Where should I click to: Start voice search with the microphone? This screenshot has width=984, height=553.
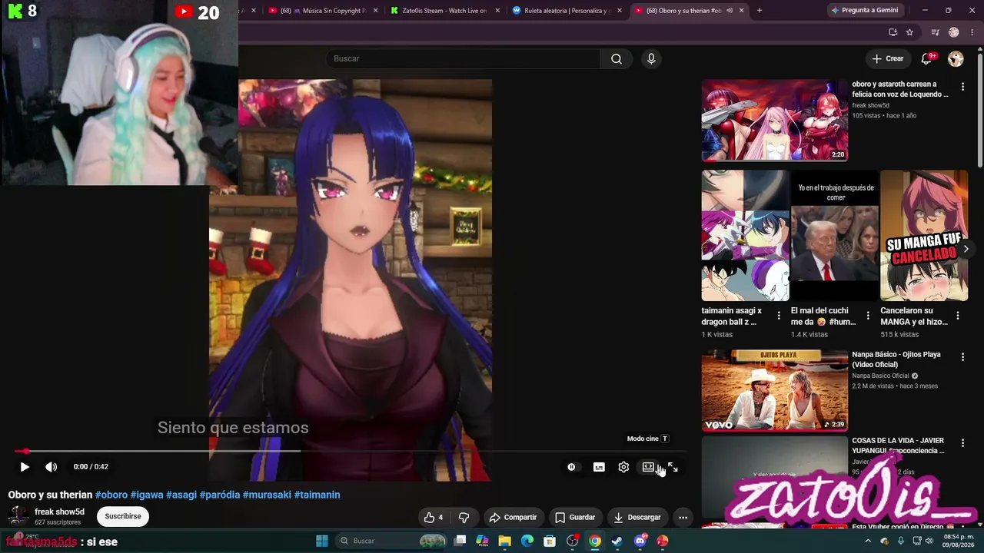(x=651, y=59)
